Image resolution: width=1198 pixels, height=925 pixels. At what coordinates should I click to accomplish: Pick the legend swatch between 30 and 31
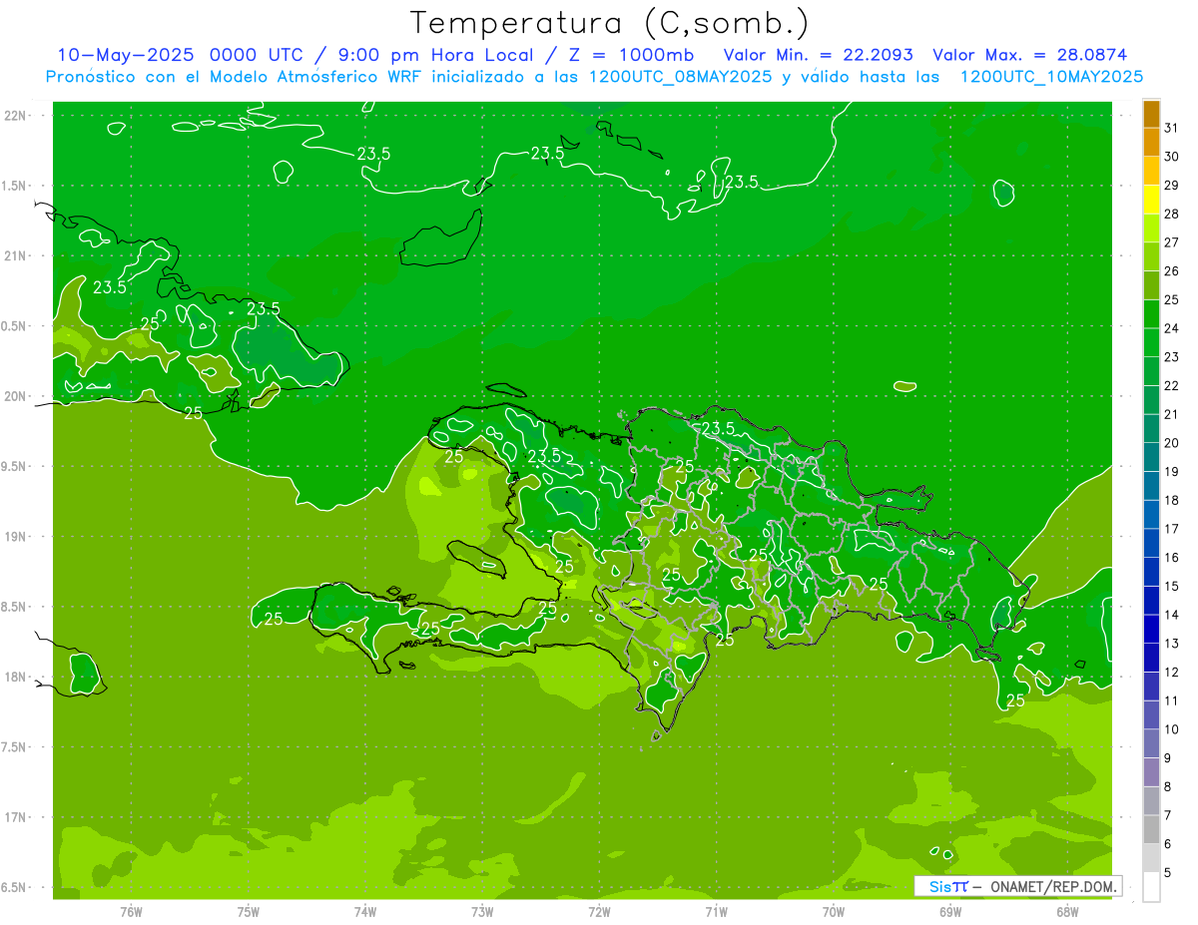(x=1151, y=142)
